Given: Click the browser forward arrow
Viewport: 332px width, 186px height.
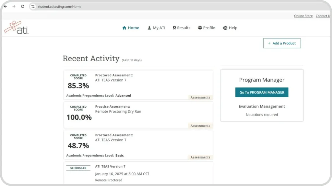Looking at the screenshot, I should click(14, 6).
